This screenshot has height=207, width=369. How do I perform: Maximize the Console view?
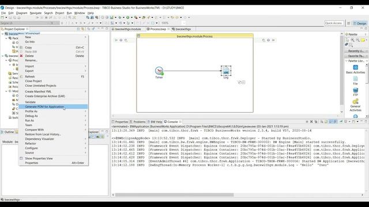(x=366, y=121)
